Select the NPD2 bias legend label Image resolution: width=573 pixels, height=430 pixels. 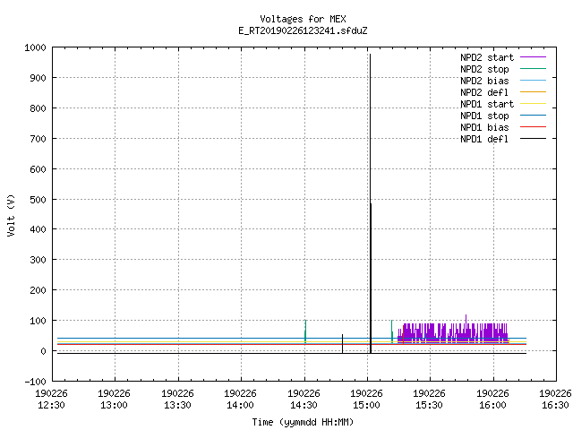[x=484, y=81]
